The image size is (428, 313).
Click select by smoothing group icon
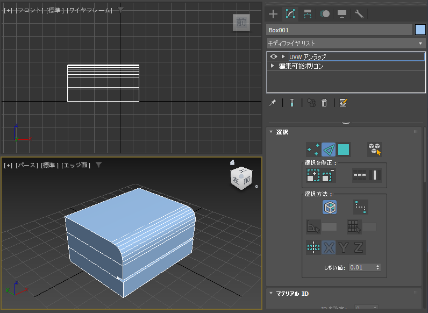[x=354, y=227]
